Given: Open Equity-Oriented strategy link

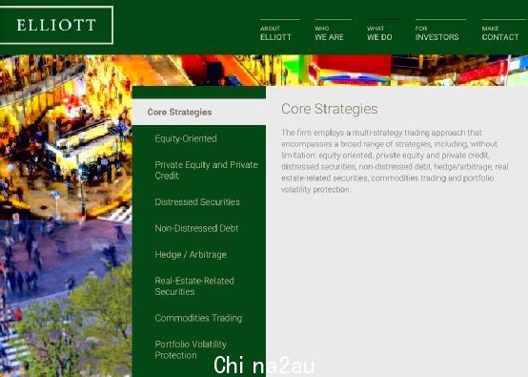Looking at the screenshot, I should point(186,138).
